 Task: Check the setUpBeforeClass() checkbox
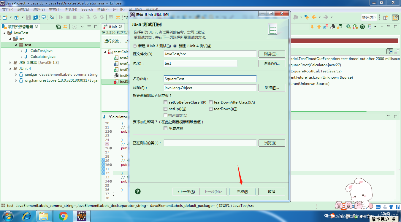pos(166,102)
